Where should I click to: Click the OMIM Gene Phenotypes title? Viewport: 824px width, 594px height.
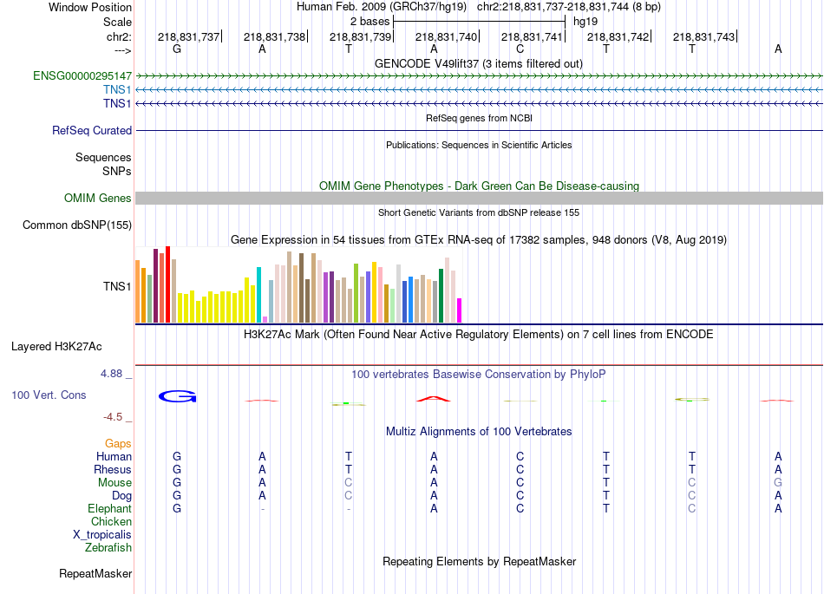coord(479,186)
